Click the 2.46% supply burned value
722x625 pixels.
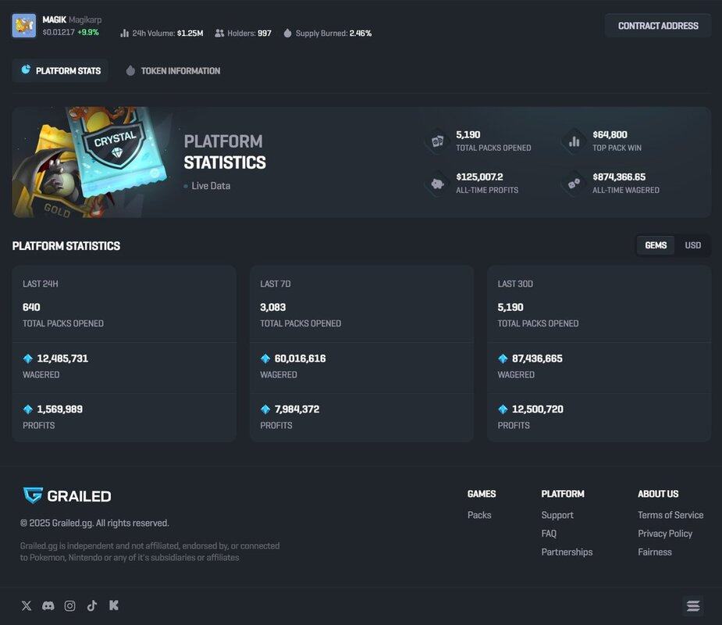(361, 33)
